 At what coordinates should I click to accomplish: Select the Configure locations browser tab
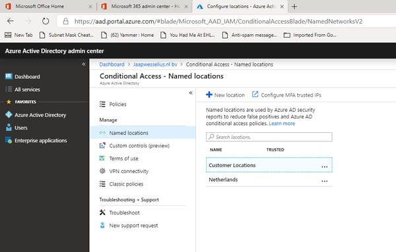[x=240, y=7]
